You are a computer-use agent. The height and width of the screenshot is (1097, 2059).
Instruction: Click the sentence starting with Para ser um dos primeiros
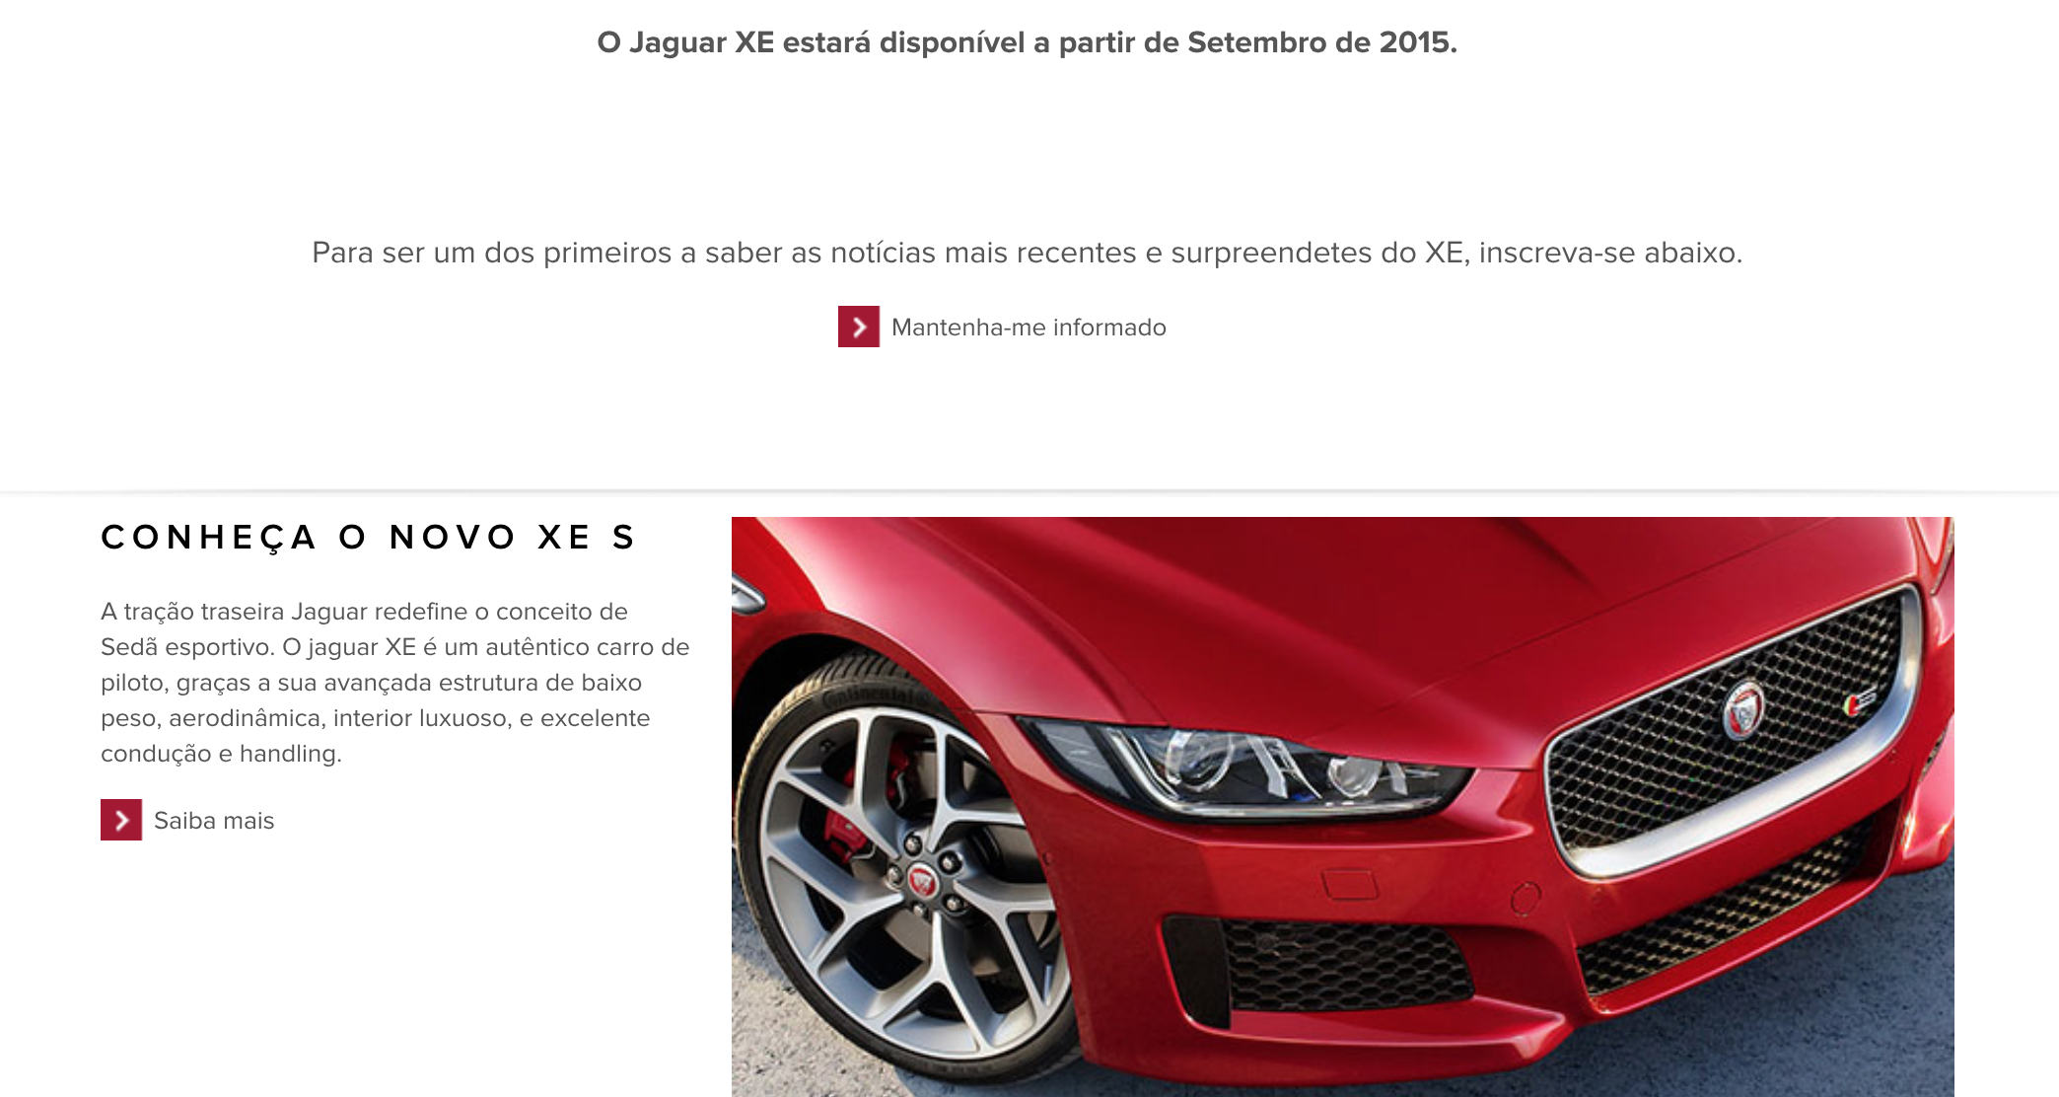tap(1027, 253)
